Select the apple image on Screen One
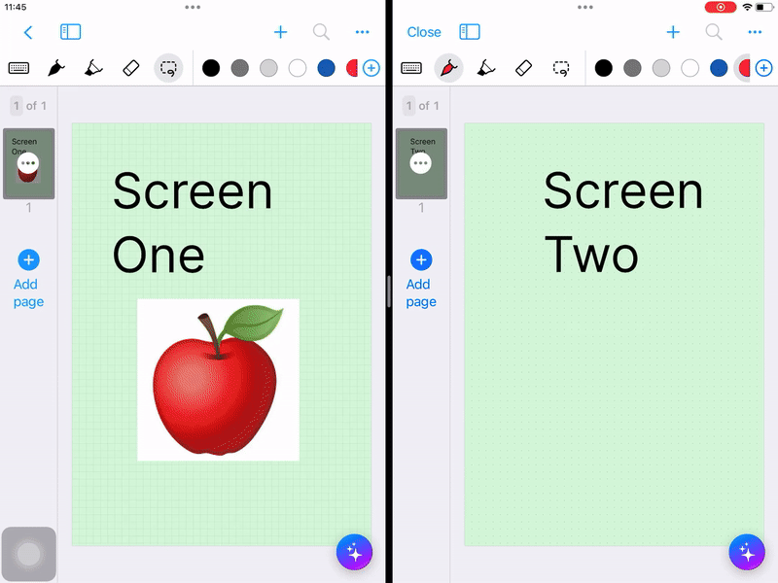The width and height of the screenshot is (778, 583). (x=218, y=380)
